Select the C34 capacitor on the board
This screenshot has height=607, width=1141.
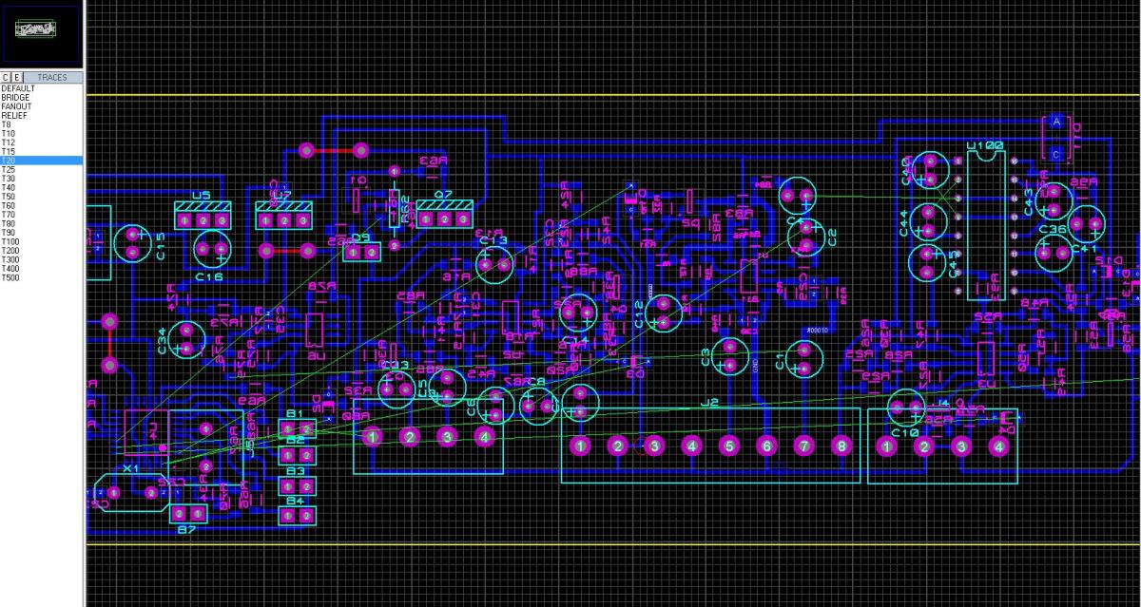click(187, 341)
